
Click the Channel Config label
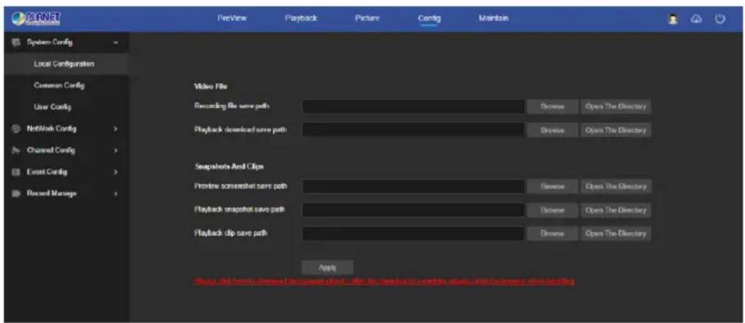tap(50, 150)
